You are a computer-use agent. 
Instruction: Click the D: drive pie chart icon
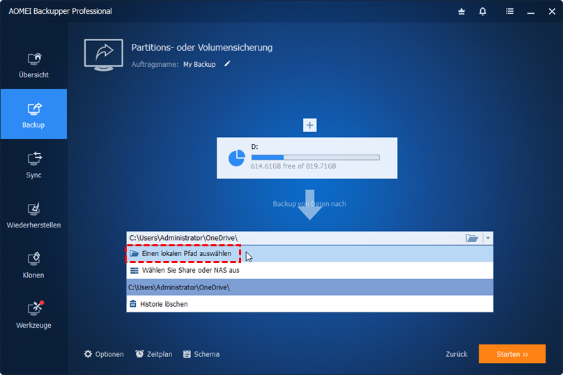pyautogui.click(x=237, y=158)
